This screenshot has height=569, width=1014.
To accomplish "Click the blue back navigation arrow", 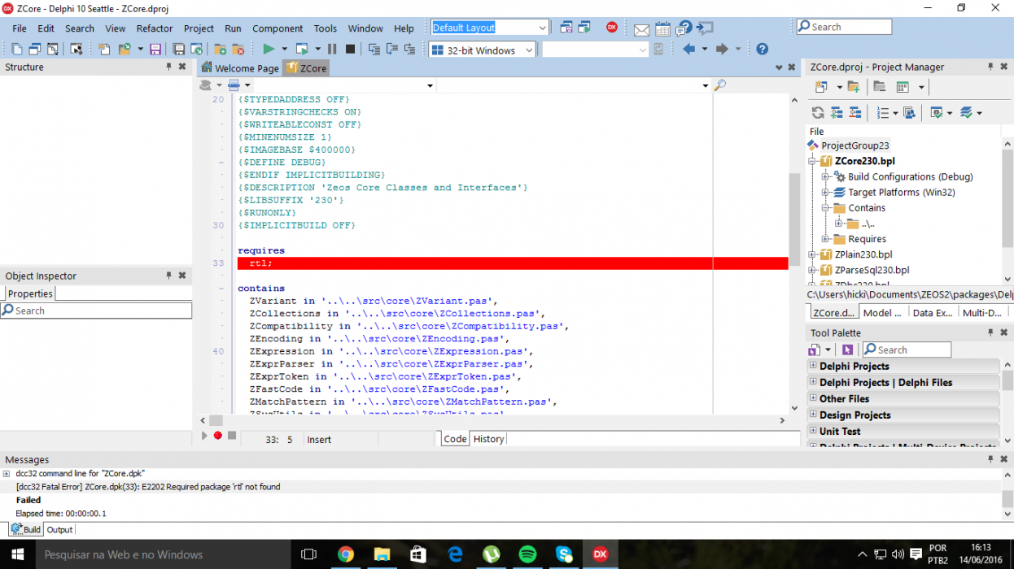I will 688,50.
